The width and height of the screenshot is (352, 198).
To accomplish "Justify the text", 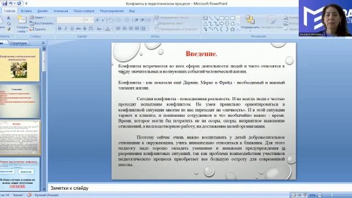I will coord(136,29).
